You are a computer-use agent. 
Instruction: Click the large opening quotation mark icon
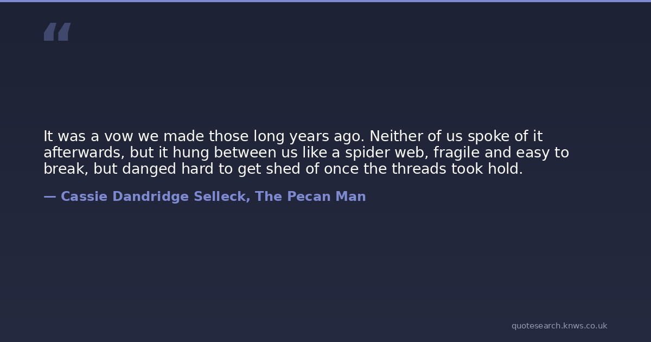[57, 32]
